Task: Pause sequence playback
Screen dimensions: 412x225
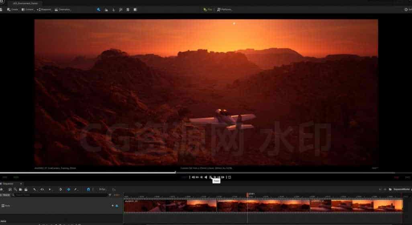Action: coord(210,177)
